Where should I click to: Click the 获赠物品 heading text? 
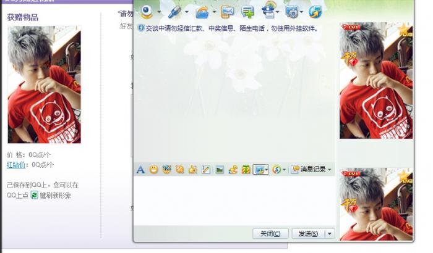[23, 18]
